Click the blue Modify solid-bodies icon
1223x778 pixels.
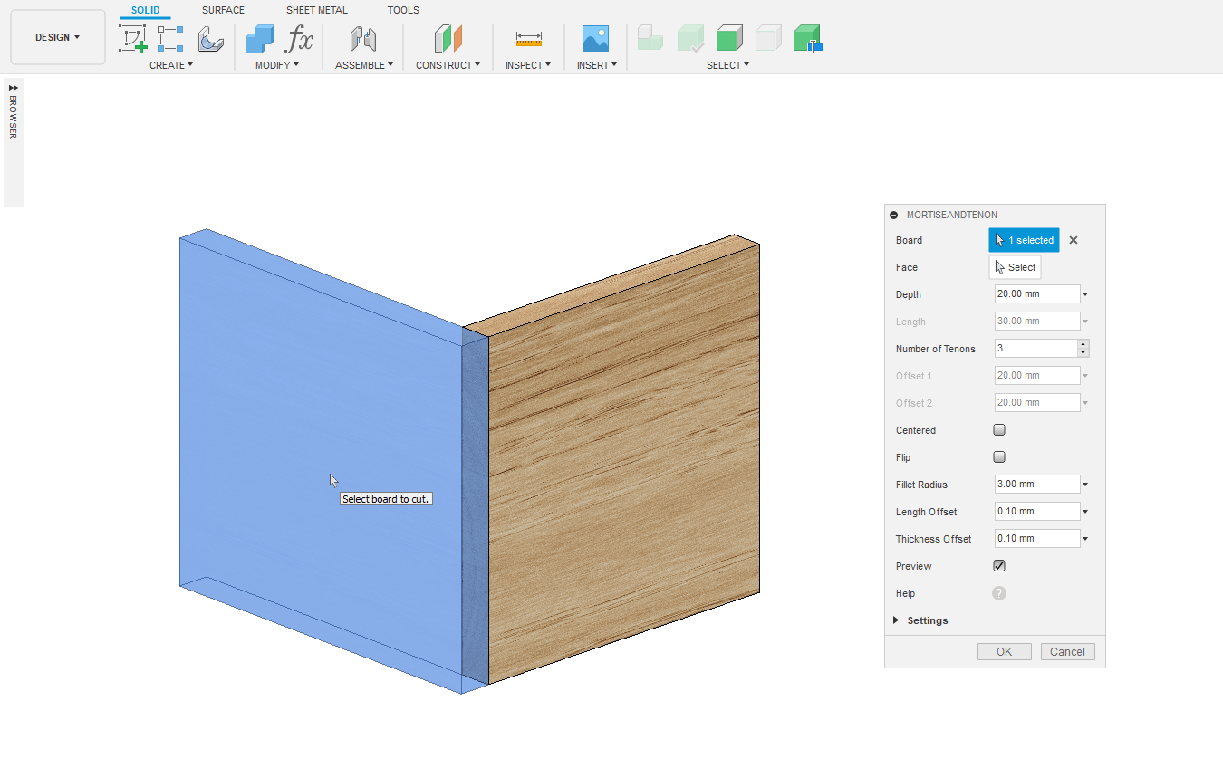pos(260,39)
